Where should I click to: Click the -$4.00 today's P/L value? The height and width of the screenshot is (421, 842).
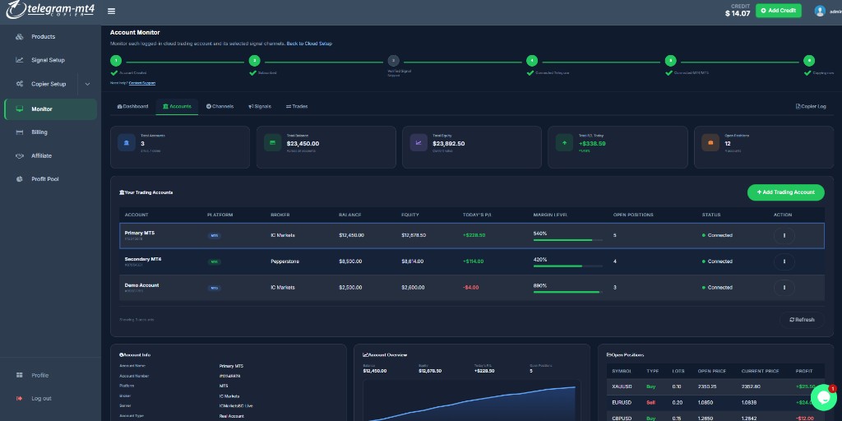pos(470,288)
